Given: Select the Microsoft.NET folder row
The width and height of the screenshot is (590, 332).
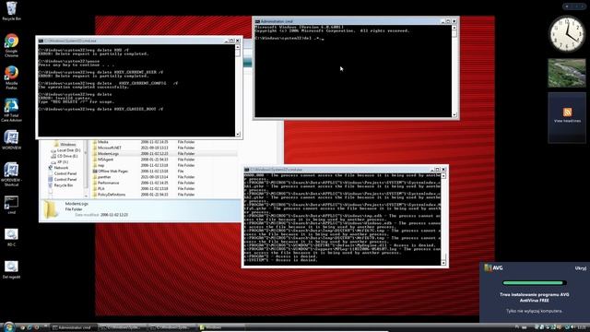Looking at the screenshot, I should [x=165, y=148].
